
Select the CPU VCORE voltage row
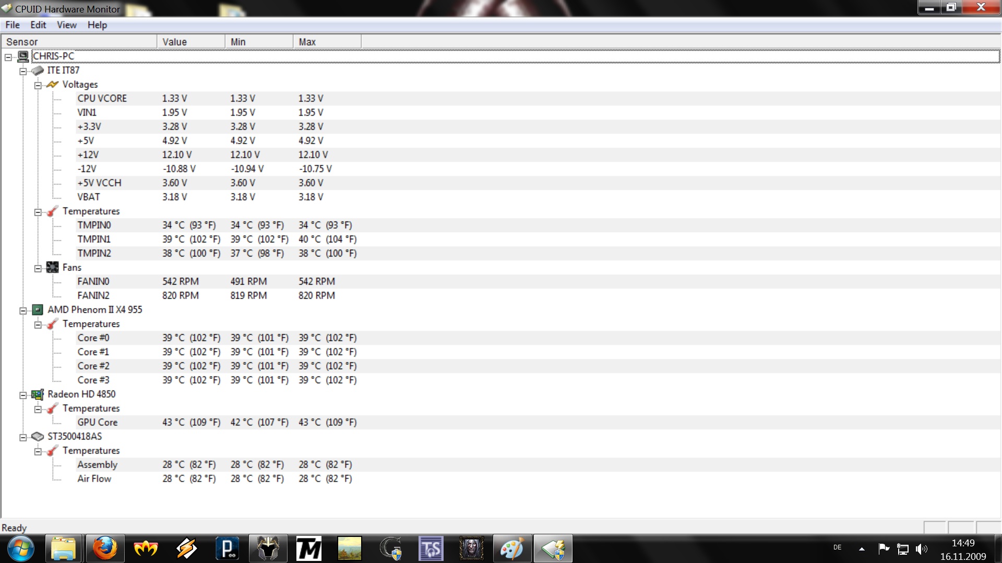point(538,99)
